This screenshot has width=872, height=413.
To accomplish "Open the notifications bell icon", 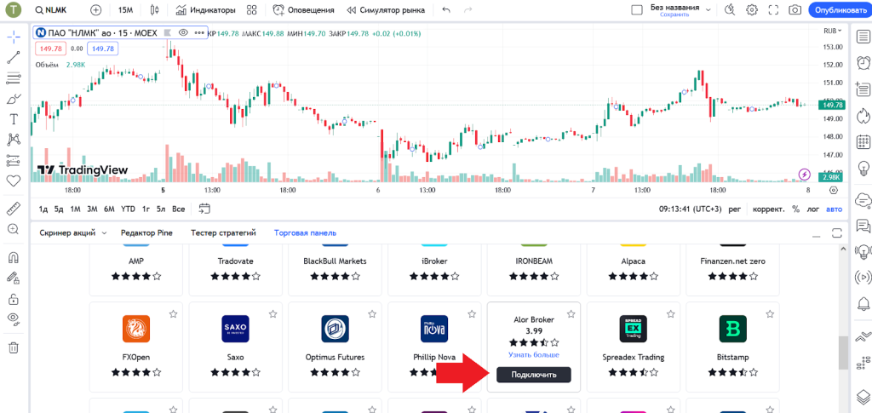I will (863, 303).
